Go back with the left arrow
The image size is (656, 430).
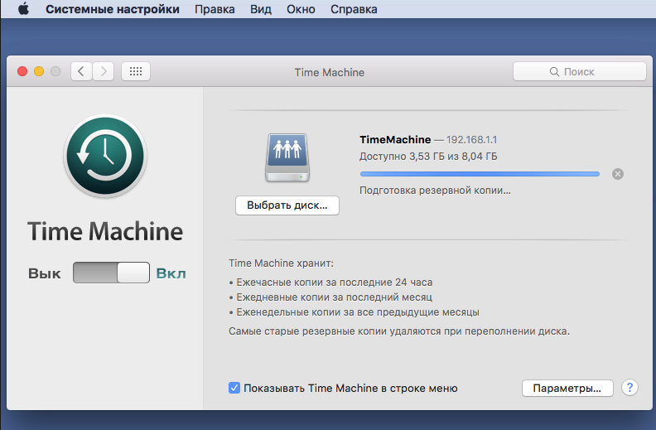[81, 72]
